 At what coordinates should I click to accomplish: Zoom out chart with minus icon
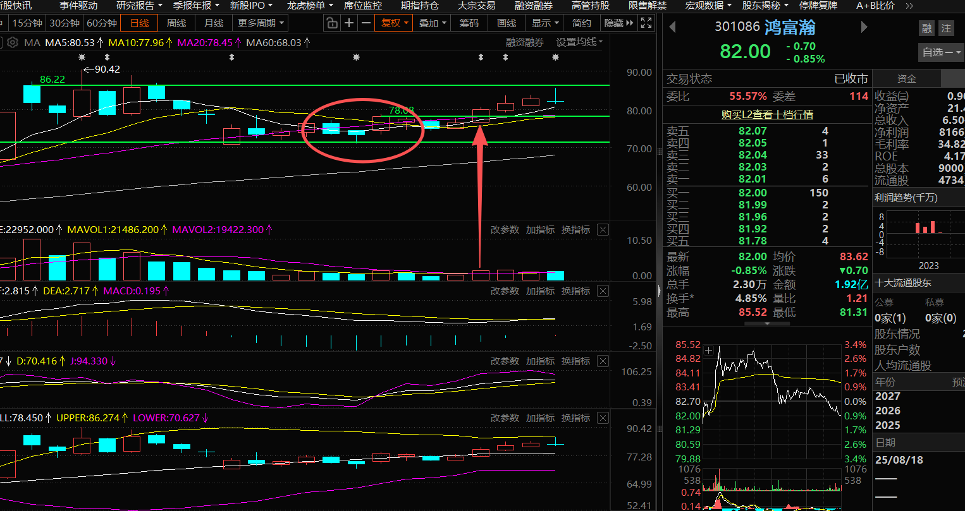[366, 23]
